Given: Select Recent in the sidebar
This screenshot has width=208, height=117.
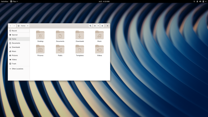Looking at the screenshot, I should [19, 31].
